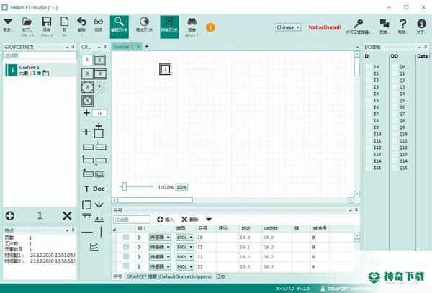Click output Q12 in the DO list
The height and width of the screenshot is (293, 432).
pos(403,148)
